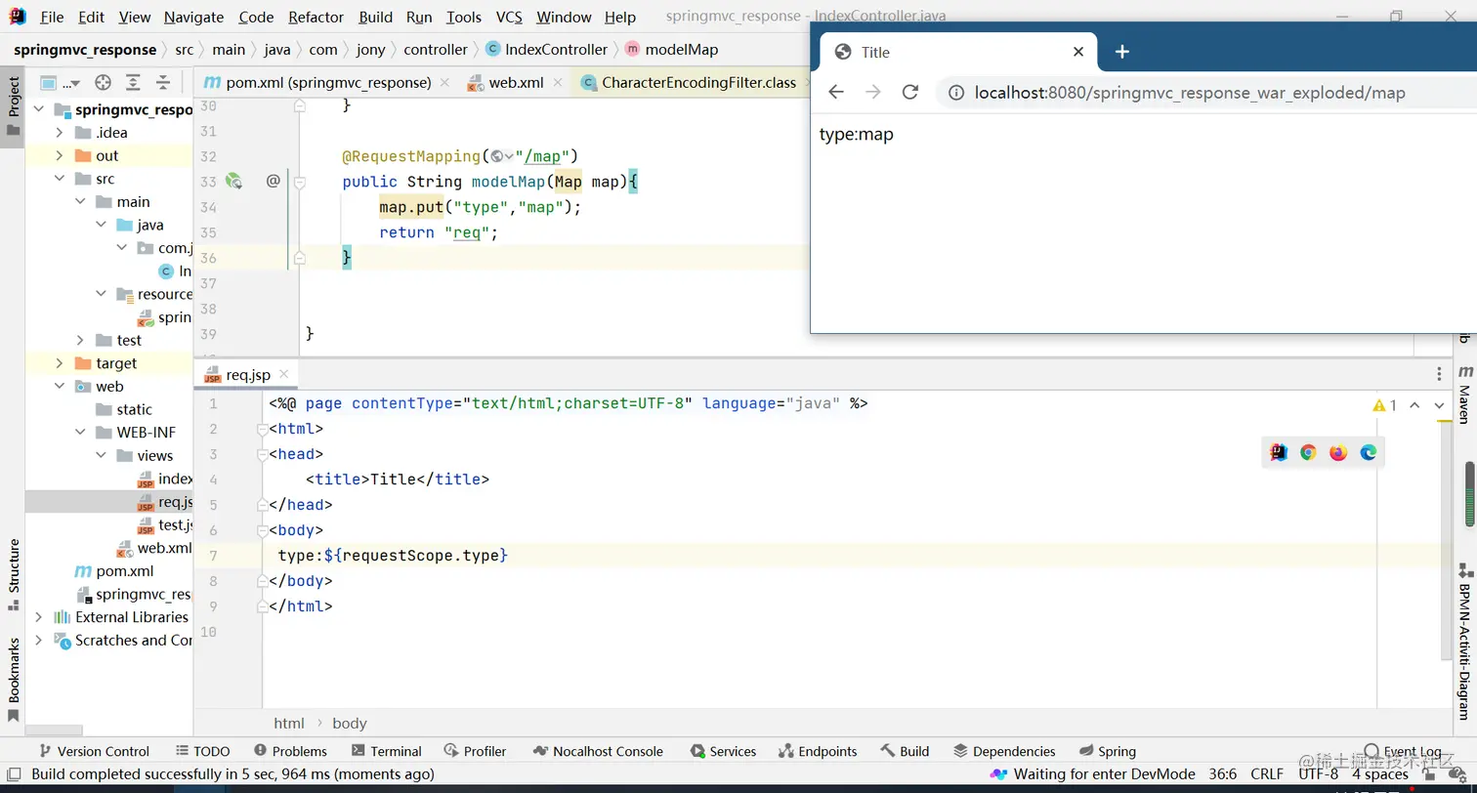Click the locate (select opened file) icon

pyautogui.click(x=103, y=83)
